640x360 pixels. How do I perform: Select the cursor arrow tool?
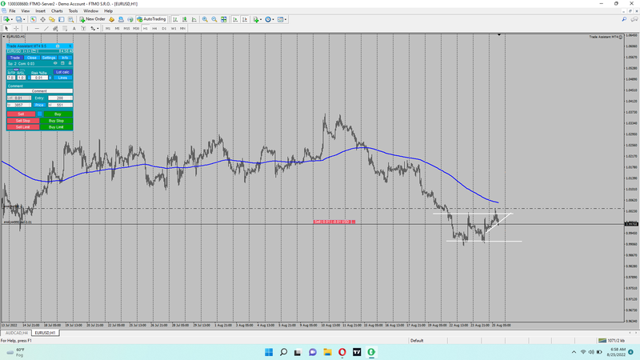coord(6,29)
